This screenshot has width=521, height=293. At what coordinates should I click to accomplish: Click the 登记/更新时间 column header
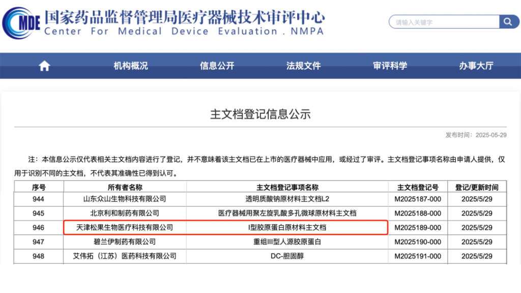[x=477, y=187]
